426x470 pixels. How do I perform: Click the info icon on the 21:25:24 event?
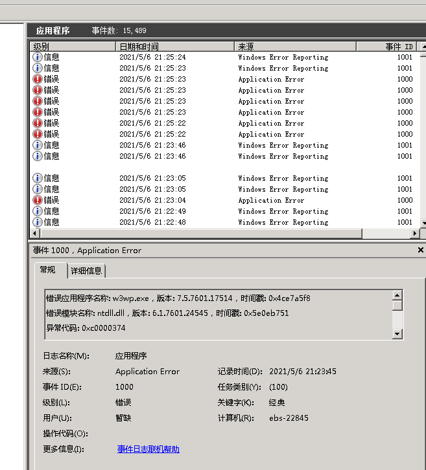click(38, 57)
